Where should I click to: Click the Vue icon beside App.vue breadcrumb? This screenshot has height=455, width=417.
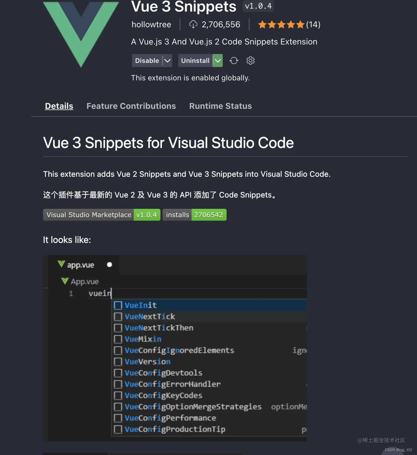click(x=65, y=281)
